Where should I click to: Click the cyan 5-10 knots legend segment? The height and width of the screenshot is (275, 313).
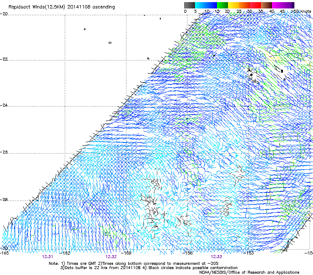200,5
